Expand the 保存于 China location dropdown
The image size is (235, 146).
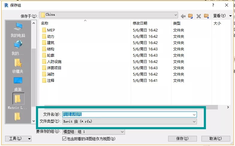click(x=176, y=15)
